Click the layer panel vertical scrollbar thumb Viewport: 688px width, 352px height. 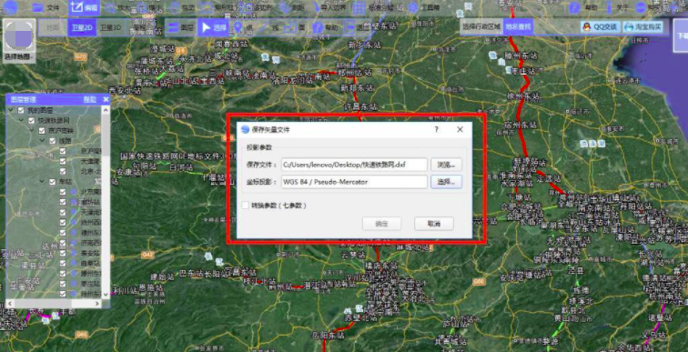[106, 136]
